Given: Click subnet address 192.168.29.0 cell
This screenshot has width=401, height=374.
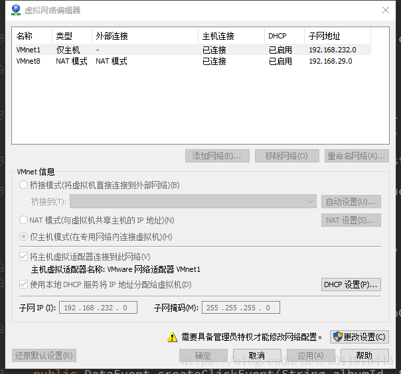Looking at the screenshot, I should (x=331, y=61).
